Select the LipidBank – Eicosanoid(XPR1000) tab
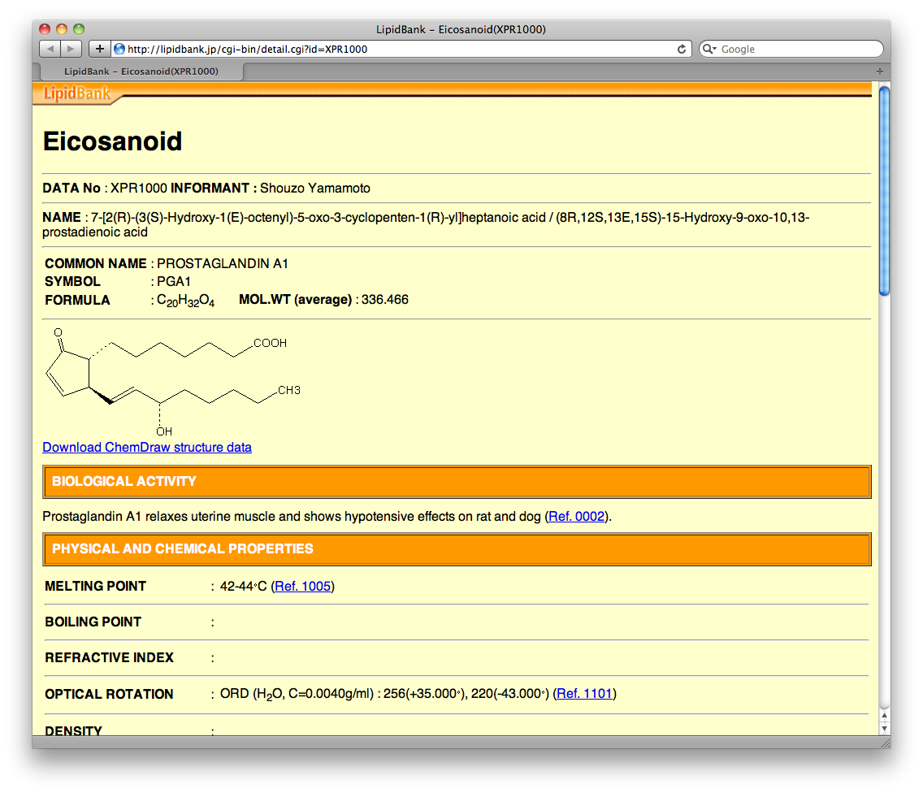The width and height of the screenshot is (923, 793). click(x=141, y=71)
